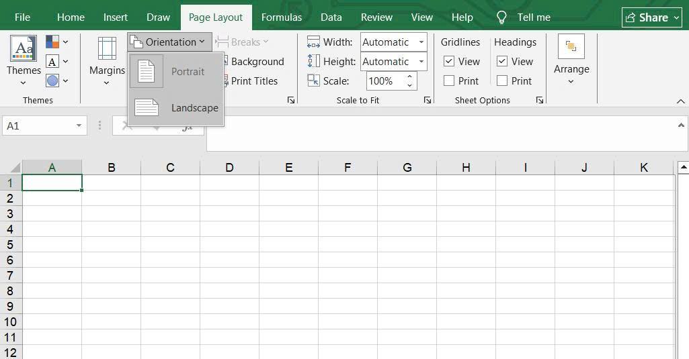Open Scale to Fit dialog launcher
Screen dimensions: 689x359
tap(427, 100)
